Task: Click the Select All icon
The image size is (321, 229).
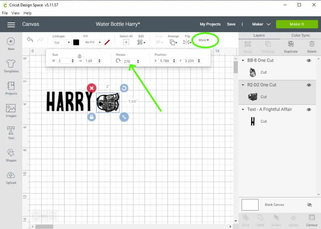Action: pyautogui.click(x=126, y=42)
